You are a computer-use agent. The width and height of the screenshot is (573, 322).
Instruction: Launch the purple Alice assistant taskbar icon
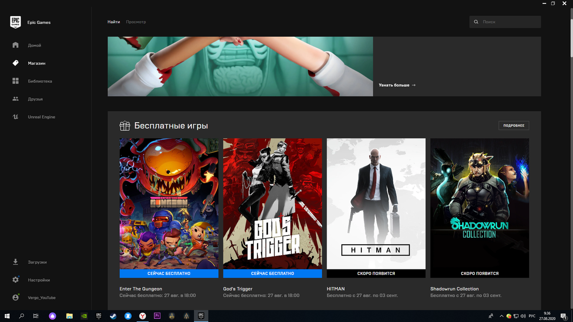(x=53, y=316)
